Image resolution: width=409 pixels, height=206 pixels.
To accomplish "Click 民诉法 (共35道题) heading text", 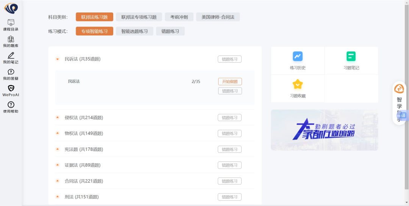I will [x=83, y=59].
